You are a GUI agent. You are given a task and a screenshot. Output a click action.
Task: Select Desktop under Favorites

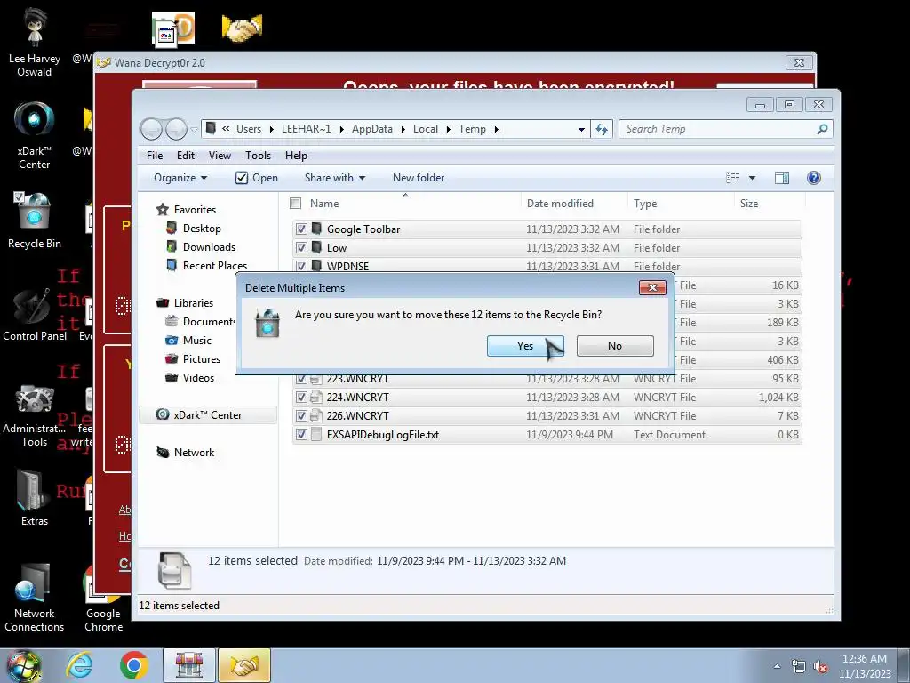click(202, 229)
